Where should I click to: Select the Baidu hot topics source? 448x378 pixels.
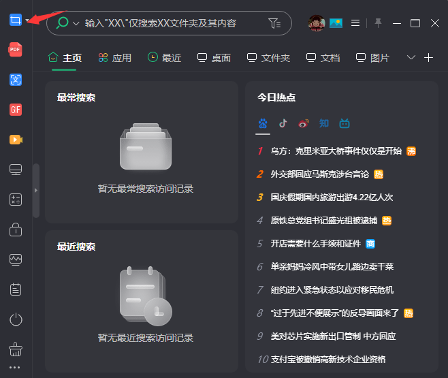[263, 123]
